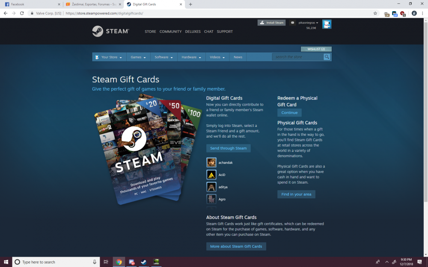
Task: Open the new tab plus button
Action: pyautogui.click(x=190, y=4)
